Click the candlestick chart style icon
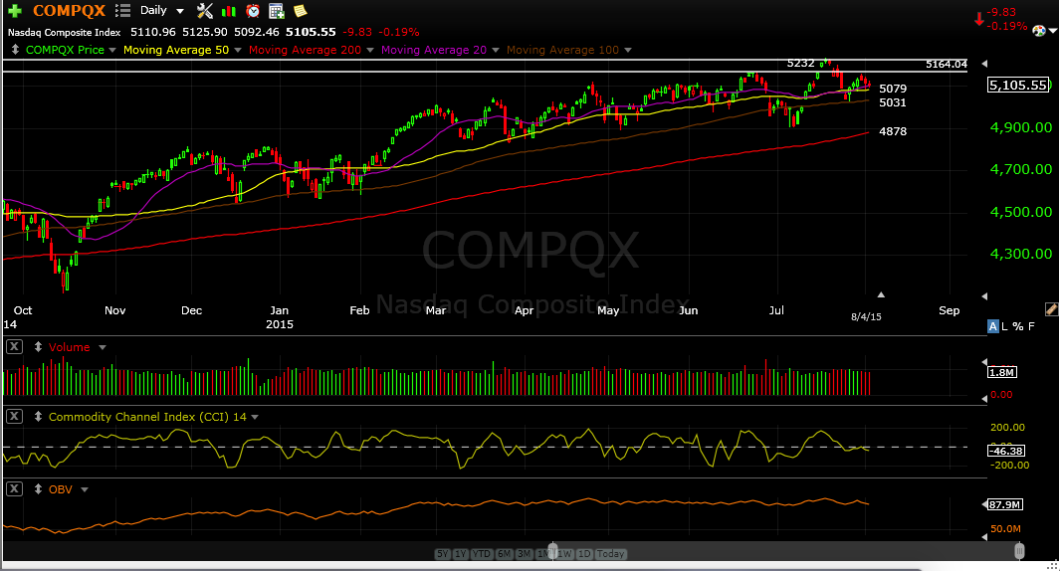The image size is (1060, 571). coord(229,11)
